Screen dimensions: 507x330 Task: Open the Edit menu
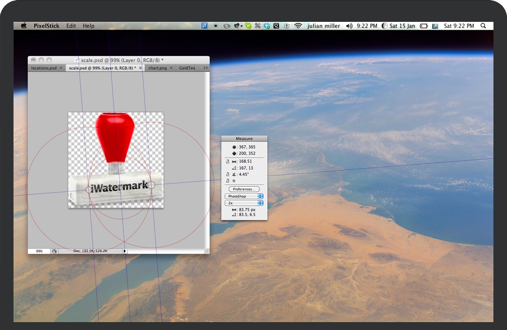(71, 26)
